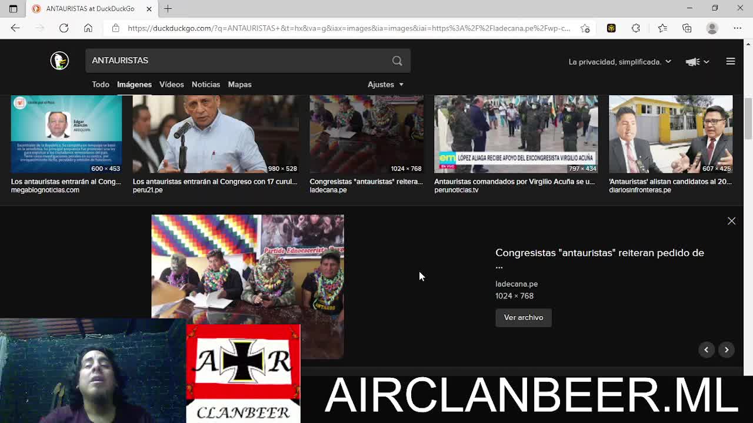The height and width of the screenshot is (423, 753).
Task: Reload the DuckDuckGo page
Action: pyautogui.click(x=64, y=28)
